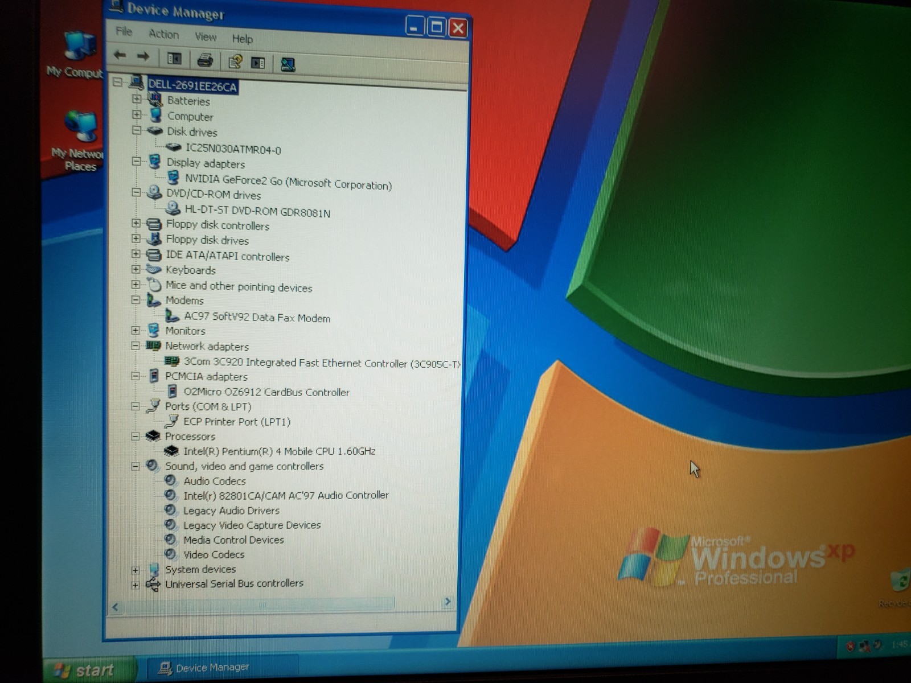Image resolution: width=911 pixels, height=683 pixels.
Task: Select the Mice and other pointing devices icon
Action: 153,284
